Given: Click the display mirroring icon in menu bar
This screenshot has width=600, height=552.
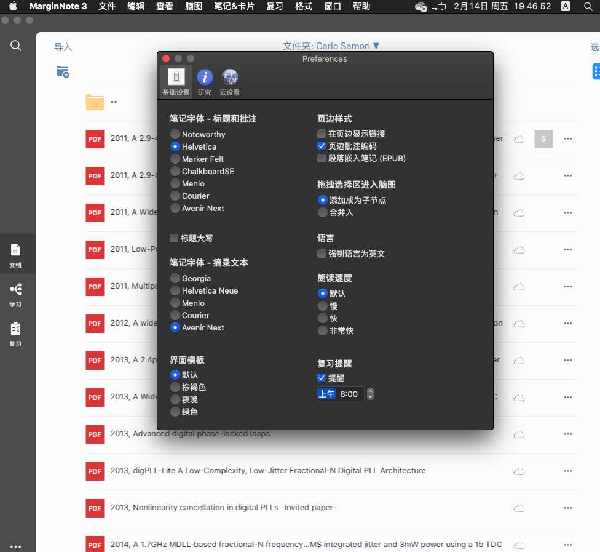Looking at the screenshot, I should pos(438,7).
